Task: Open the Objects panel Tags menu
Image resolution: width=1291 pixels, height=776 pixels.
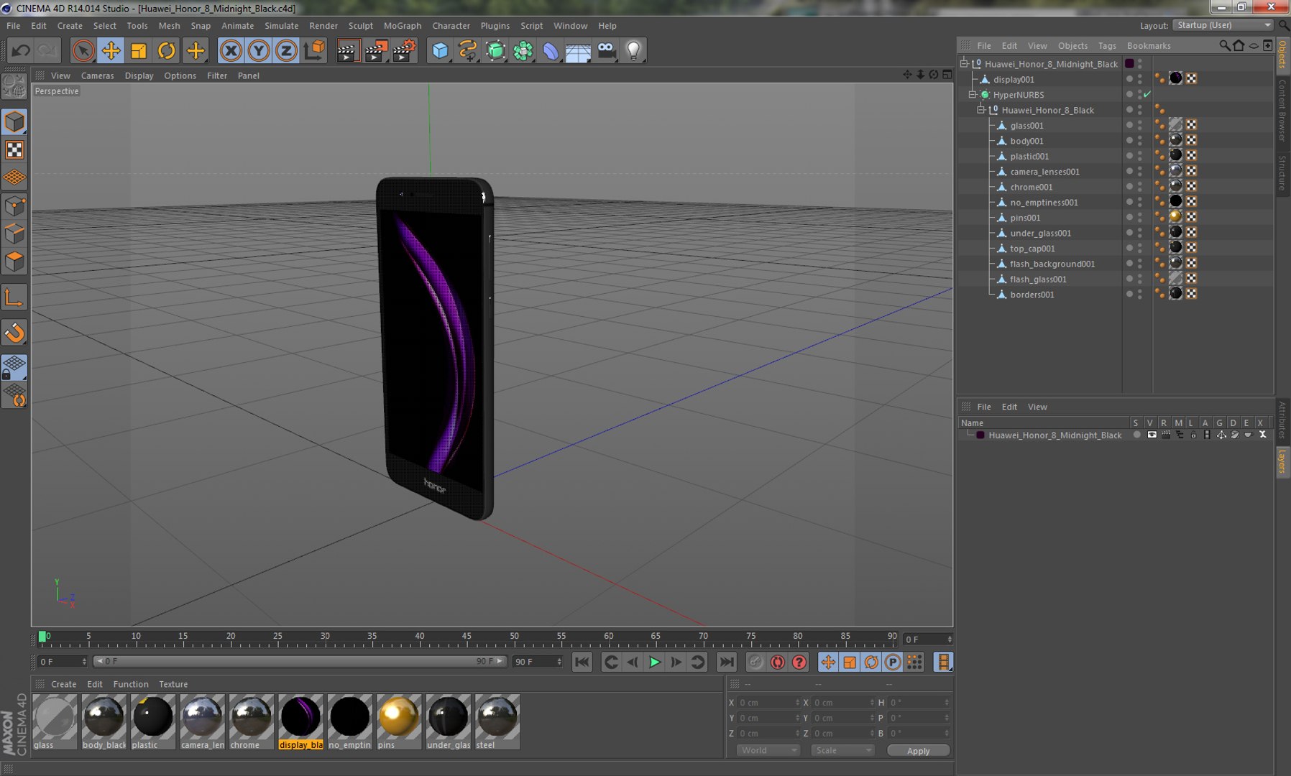Action: point(1107,45)
